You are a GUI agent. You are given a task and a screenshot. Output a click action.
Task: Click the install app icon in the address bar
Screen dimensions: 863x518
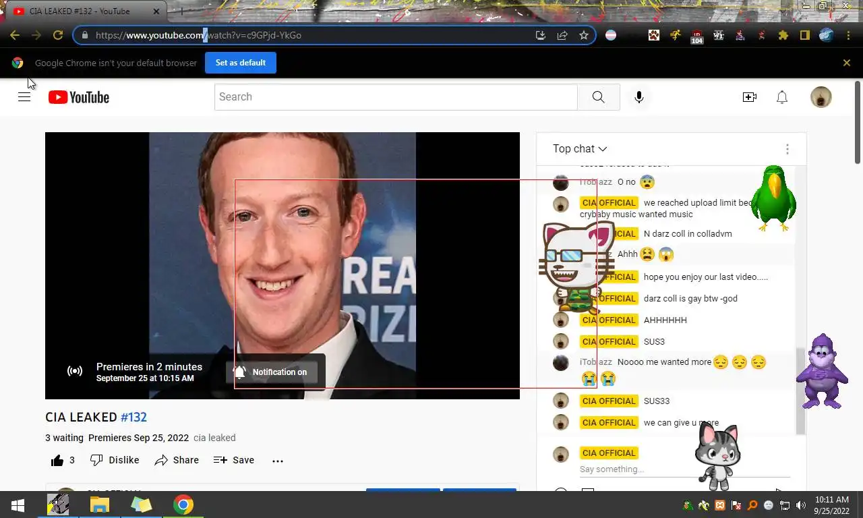[x=541, y=35]
